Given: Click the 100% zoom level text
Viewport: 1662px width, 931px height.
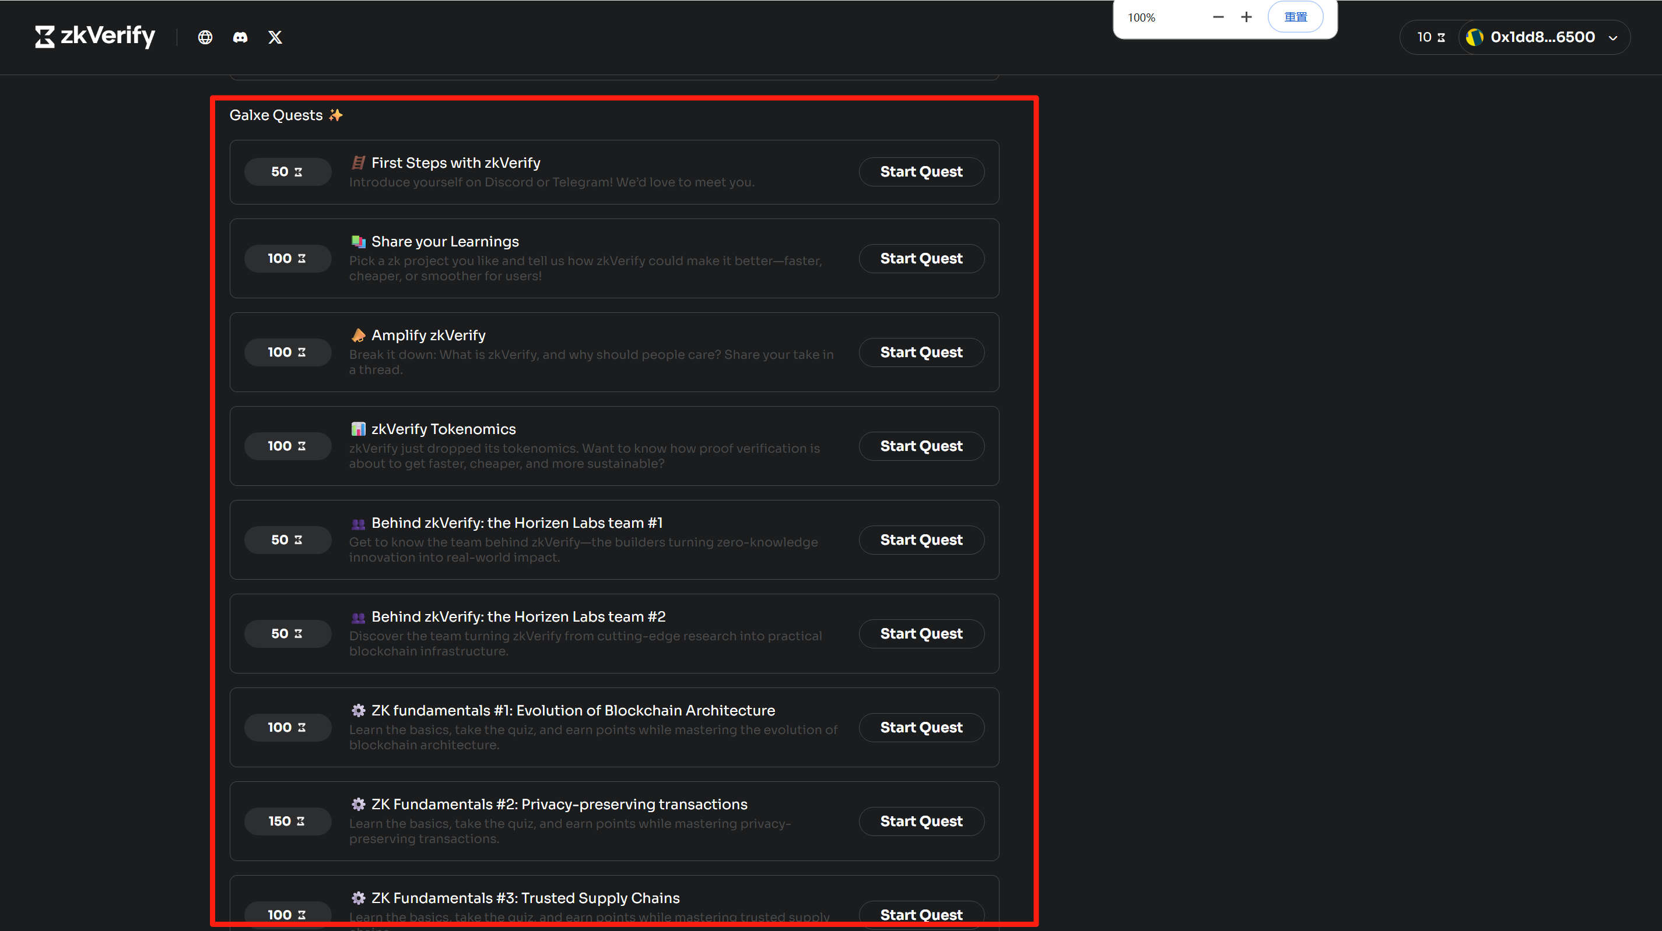Looking at the screenshot, I should click(1141, 18).
